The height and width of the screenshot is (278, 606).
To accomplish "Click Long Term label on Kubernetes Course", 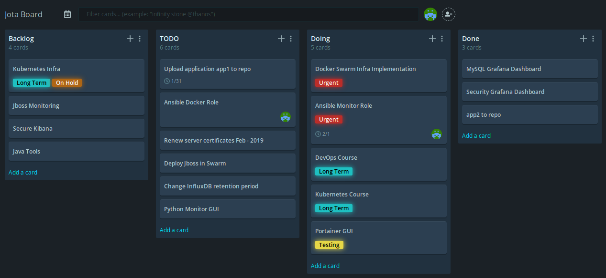I will point(334,208).
